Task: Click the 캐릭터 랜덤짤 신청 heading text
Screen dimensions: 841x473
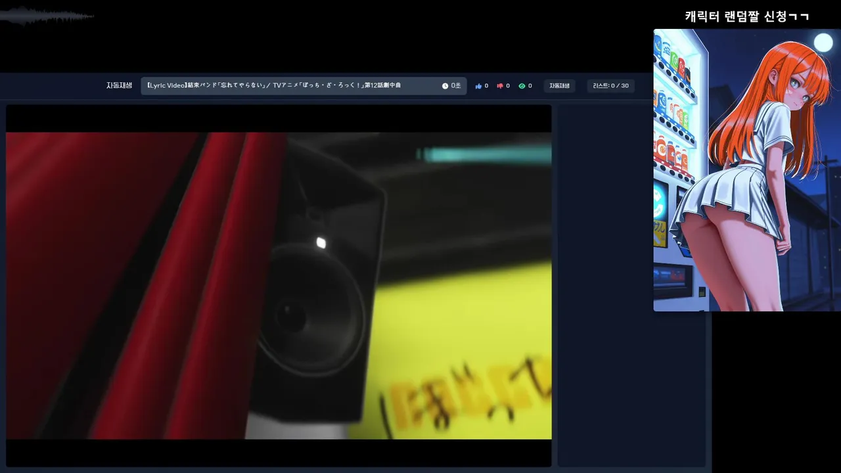Action: click(x=746, y=16)
